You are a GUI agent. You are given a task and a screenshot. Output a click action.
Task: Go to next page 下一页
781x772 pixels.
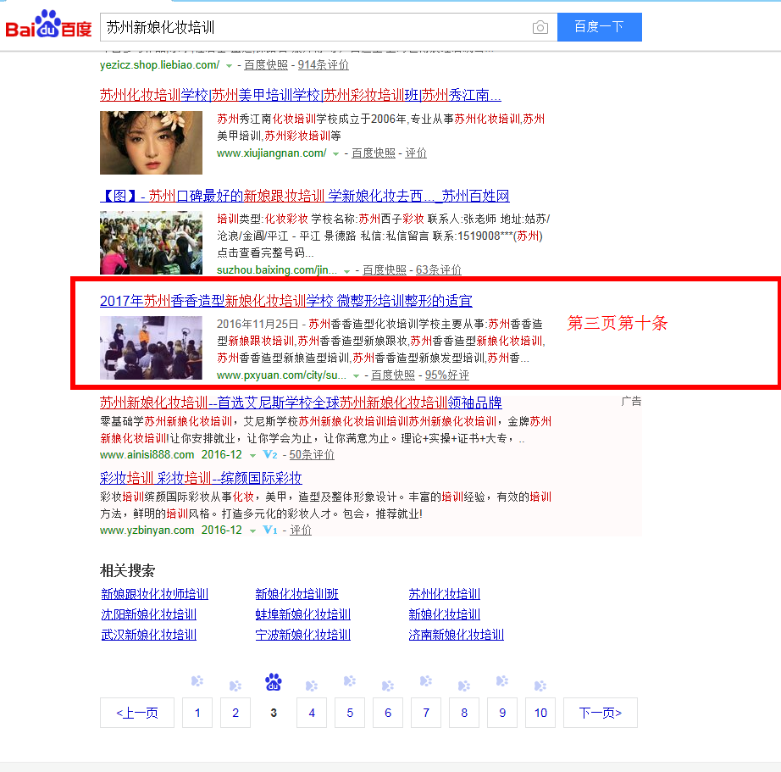tap(601, 713)
